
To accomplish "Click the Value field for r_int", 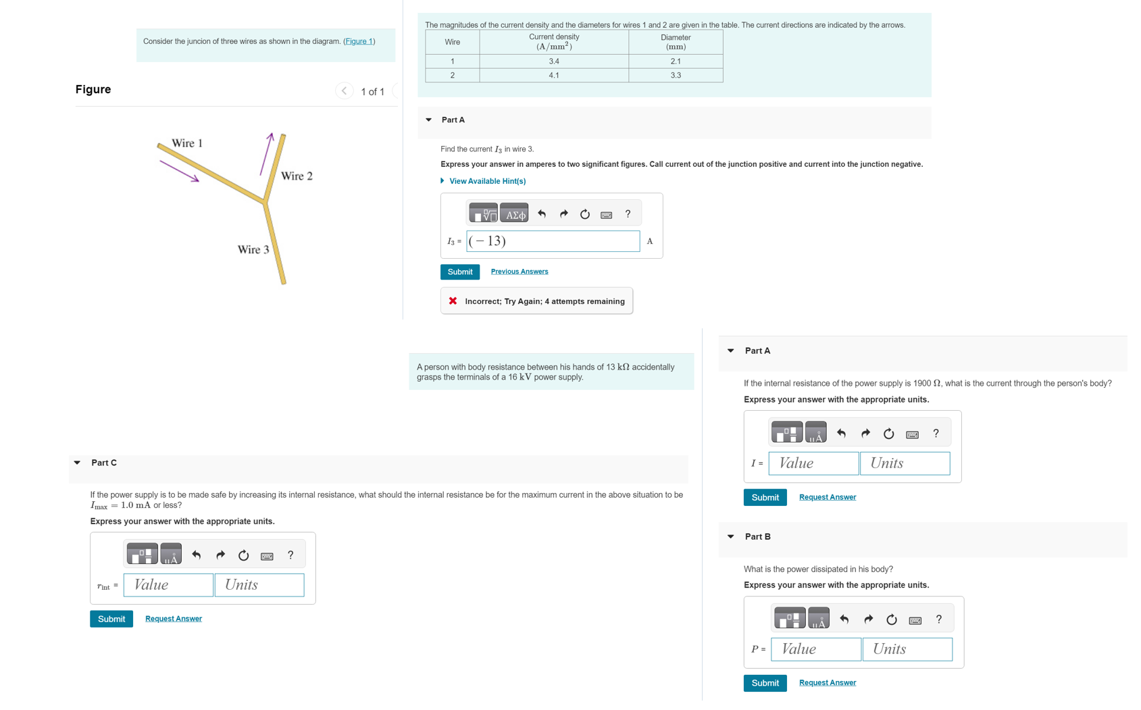I will pos(168,585).
